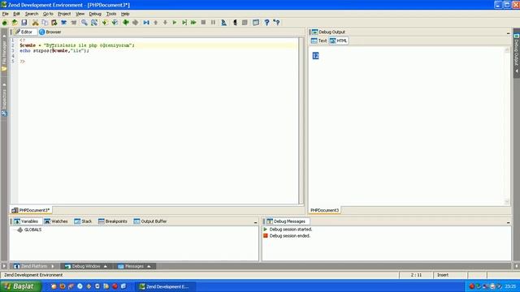Minimize the Variables panel
The height and width of the screenshot is (292, 520).
(x=255, y=222)
